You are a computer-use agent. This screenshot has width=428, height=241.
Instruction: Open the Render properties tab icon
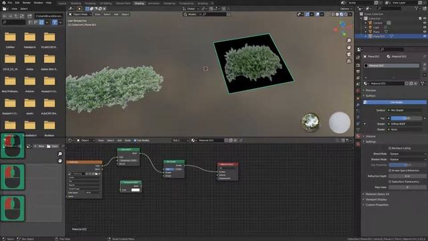pyautogui.click(x=358, y=66)
